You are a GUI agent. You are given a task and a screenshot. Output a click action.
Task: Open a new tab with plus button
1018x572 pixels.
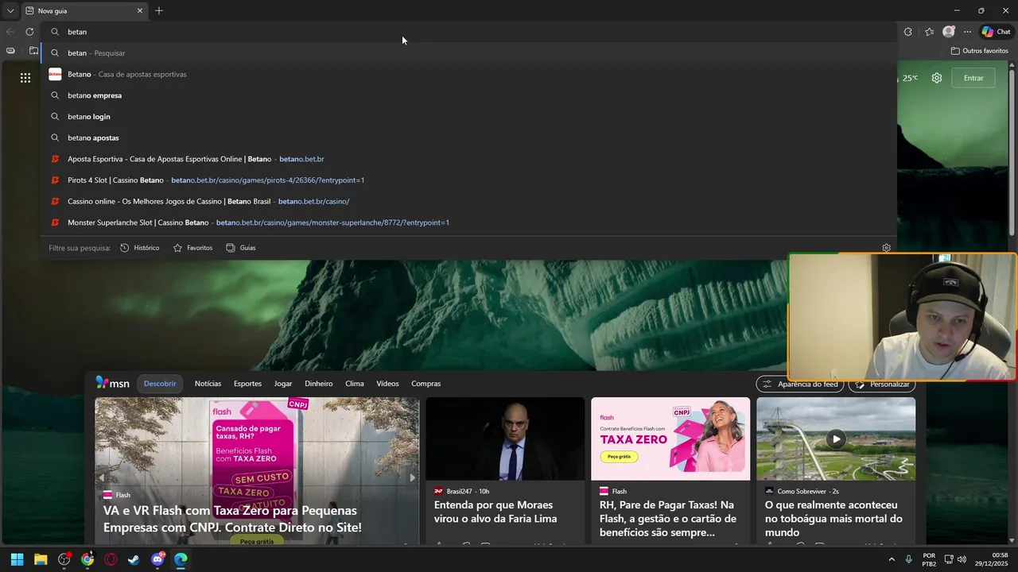[x=159, y=11]
